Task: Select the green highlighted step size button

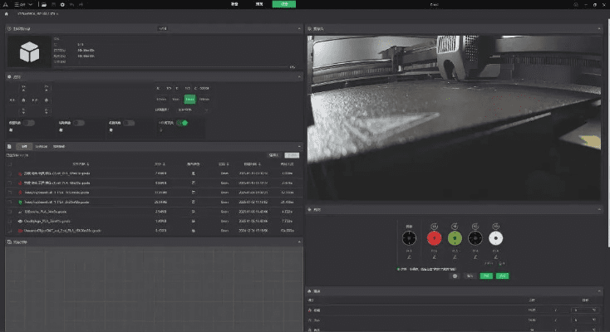Action: (x=189, y=99)
